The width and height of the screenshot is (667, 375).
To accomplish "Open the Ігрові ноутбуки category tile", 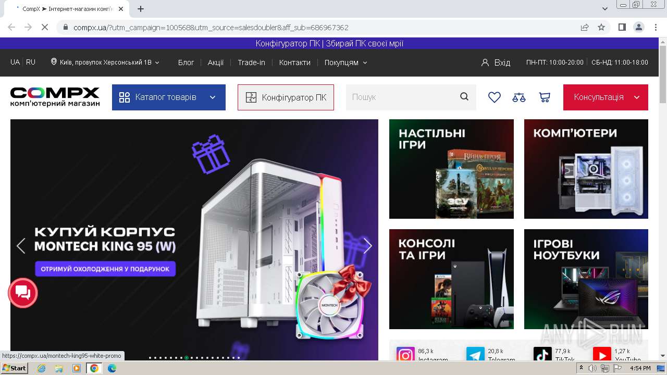I will (x=586, y=279).
